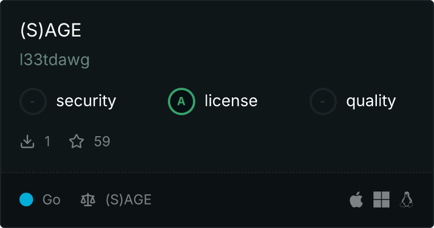Click the license label text
The width and height of the screenshot is (434, 228).
coord(231,101)
